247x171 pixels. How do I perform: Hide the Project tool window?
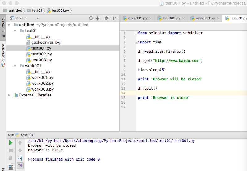(115, 18)
